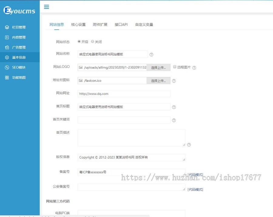Click the empty 公安备案号 field

tap(131, 187)
